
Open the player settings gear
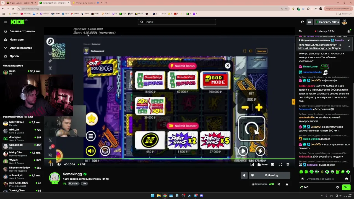coord(288,164)
